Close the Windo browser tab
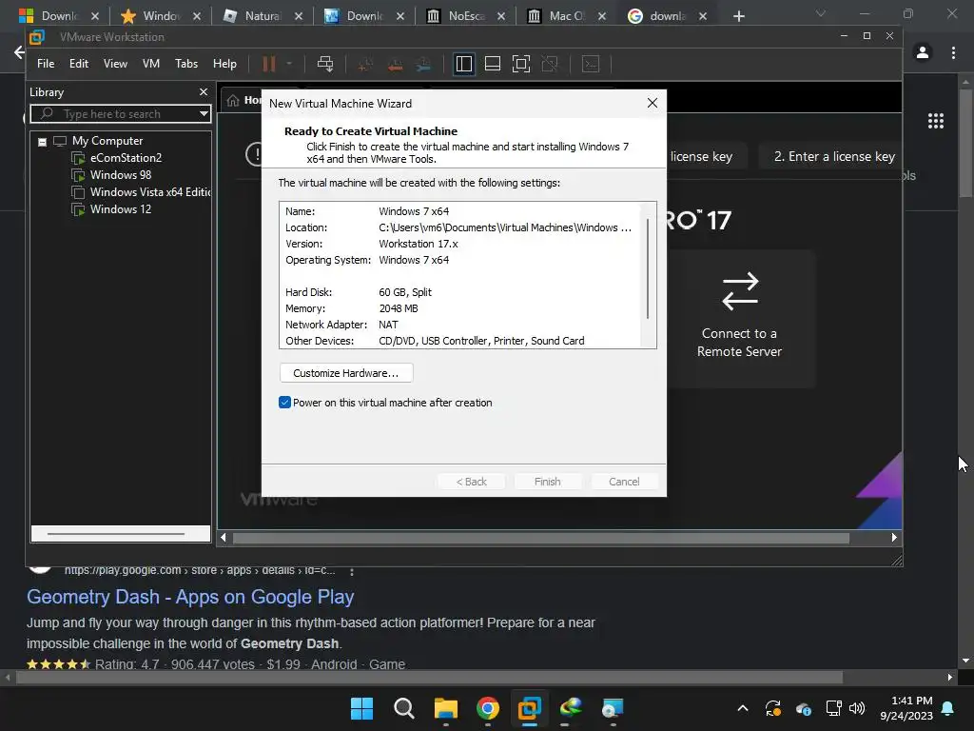This screenshot has height=731, width=974. click(197, 16)
